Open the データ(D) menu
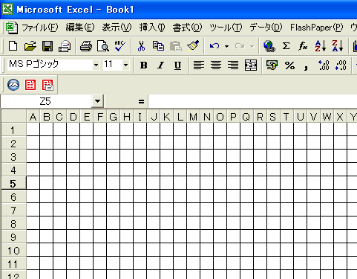Screen dimensions: 357x279 266,28
